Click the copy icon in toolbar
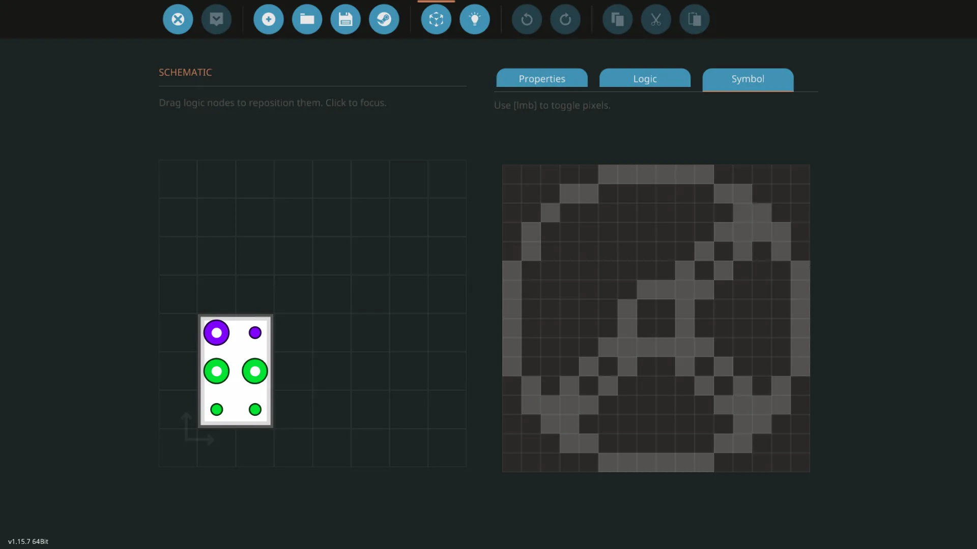Viewport: 977px width, 549px height. tap(617, 19)
